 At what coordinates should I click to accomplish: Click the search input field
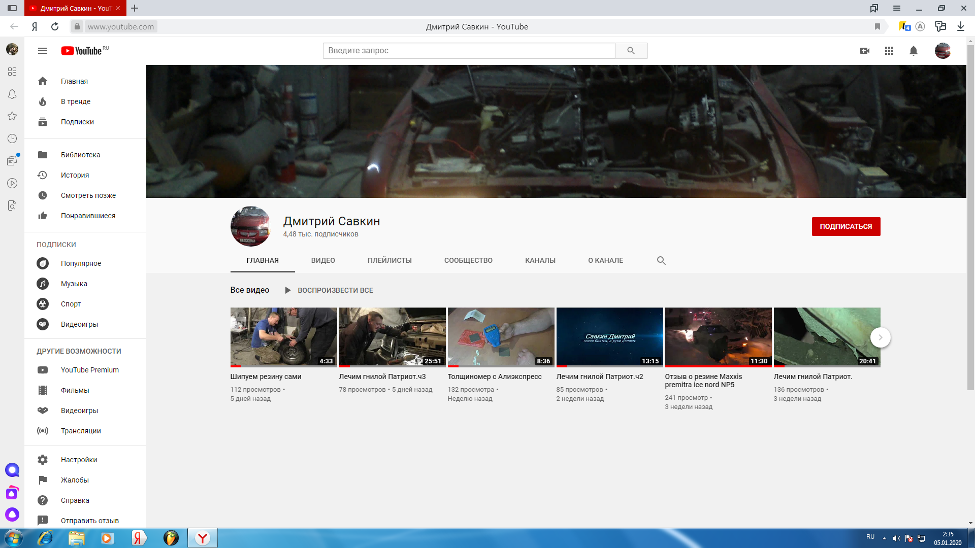pos(469,51)
